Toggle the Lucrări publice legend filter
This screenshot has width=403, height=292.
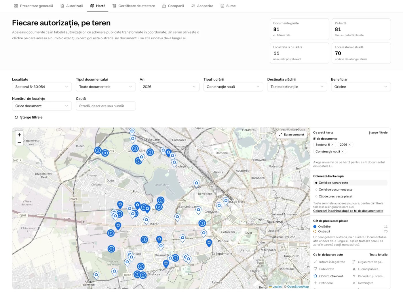click(x=365, y=269)
